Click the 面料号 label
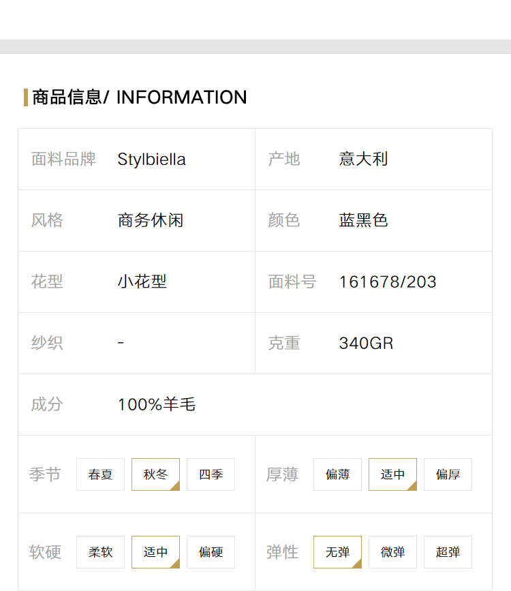Viewport: 511px width, 591px height. pos(292,282)
